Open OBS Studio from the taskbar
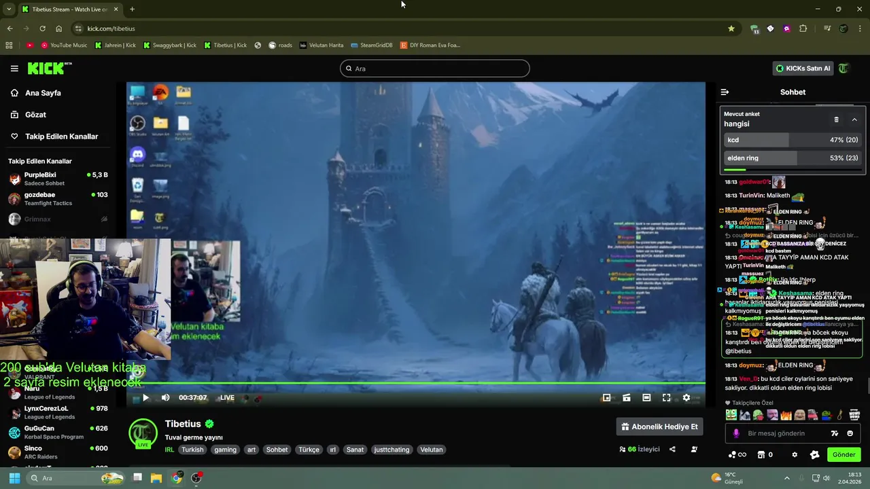The width and height of the screenshot is (870, 489). (196, 478)
